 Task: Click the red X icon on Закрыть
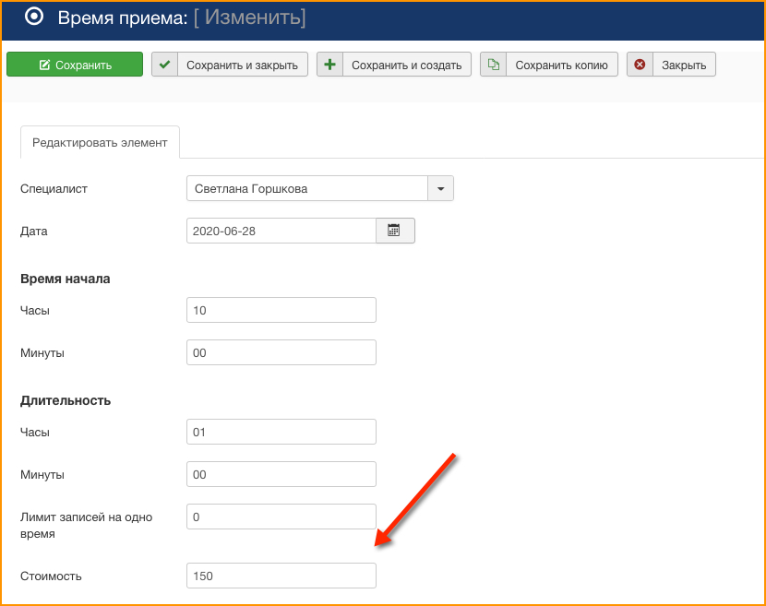[x=640, y=65]
